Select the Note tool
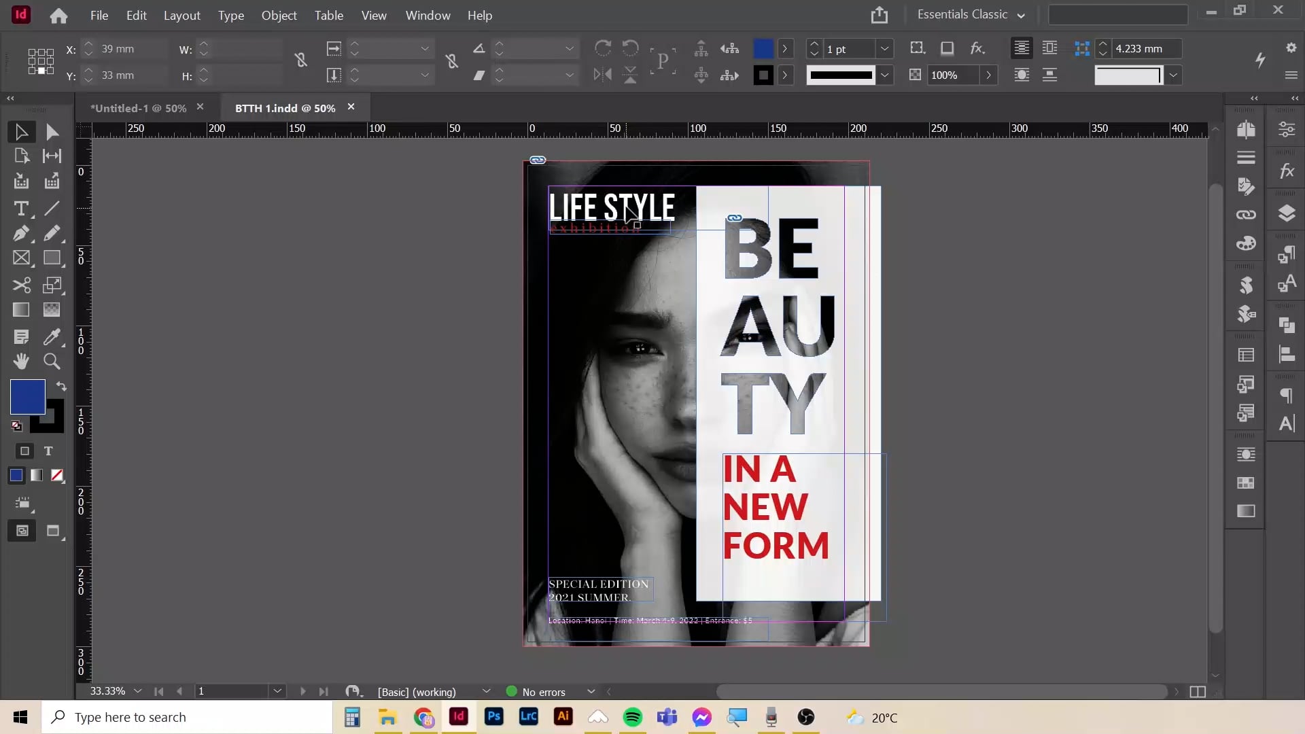The width and height of the screenshot is (1305, 734). tap(21, 337)
